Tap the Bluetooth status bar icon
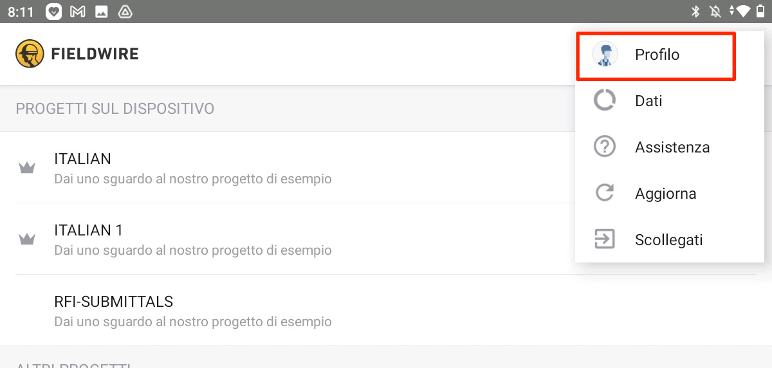Viewport: 772px width, 368px height. (x=695, y=11)
